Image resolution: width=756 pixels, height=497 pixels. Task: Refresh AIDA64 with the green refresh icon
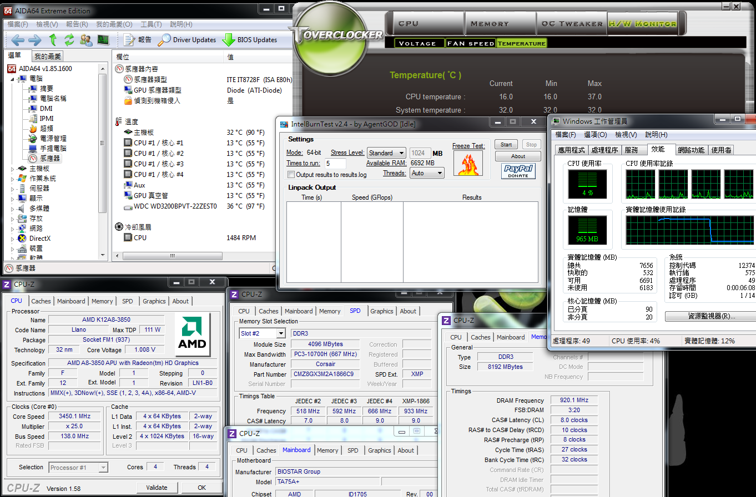[x=69, y=40]
